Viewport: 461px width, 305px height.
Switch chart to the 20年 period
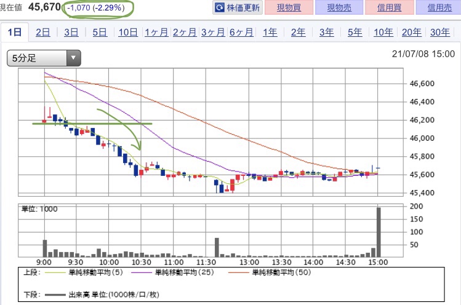[x=412, y=32]
